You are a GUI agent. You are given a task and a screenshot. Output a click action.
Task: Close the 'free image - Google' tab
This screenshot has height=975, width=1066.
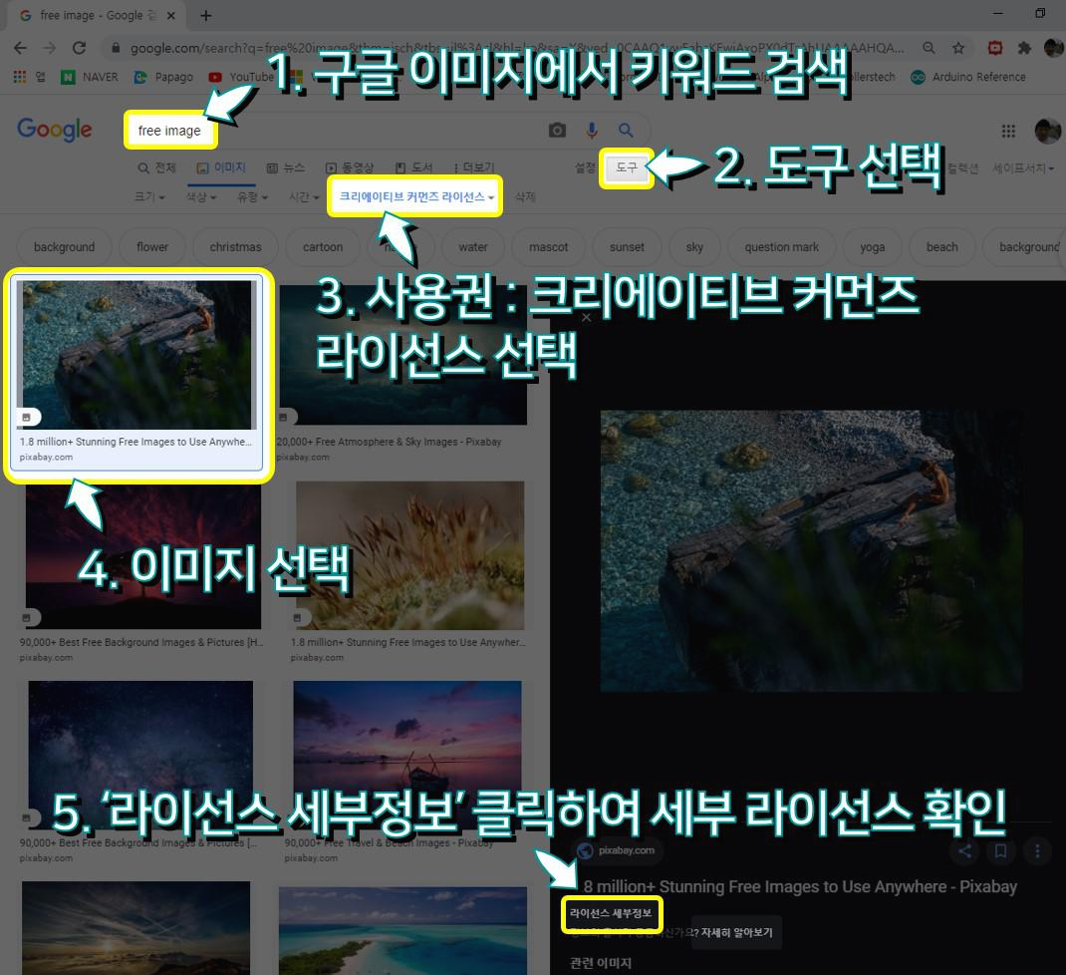[171, 15]
